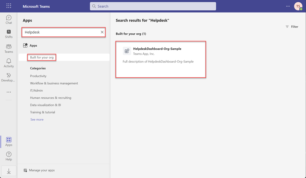Viewport: 306px width, 178px height.
Task: Select the IT/Admin category
Action: (x=36, y=90)
